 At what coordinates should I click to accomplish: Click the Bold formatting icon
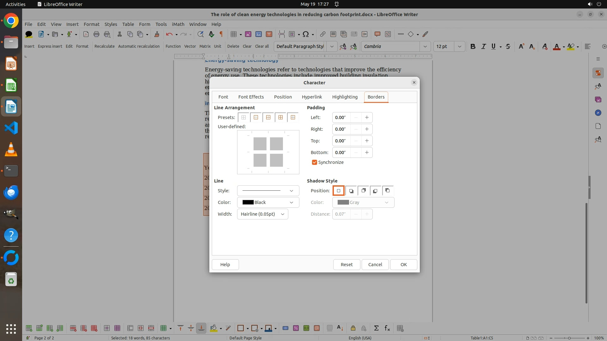[x=473, y=46]
